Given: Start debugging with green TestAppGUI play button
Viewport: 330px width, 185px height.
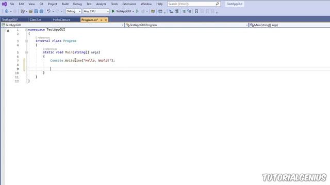Looking at the screenshot, I should tap(122, 11).
